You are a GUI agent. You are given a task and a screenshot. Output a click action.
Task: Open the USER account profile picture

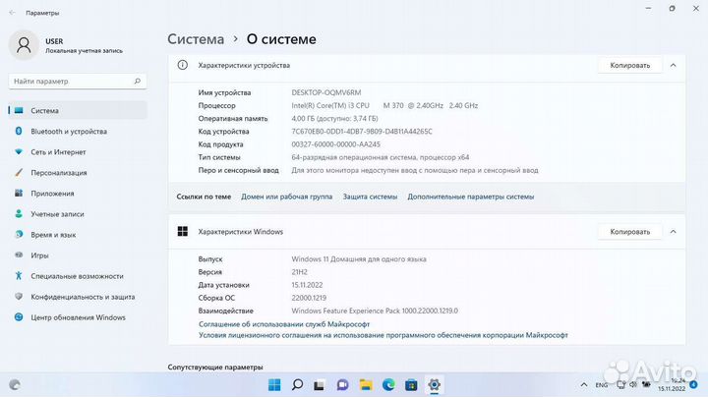coord(24,45)
